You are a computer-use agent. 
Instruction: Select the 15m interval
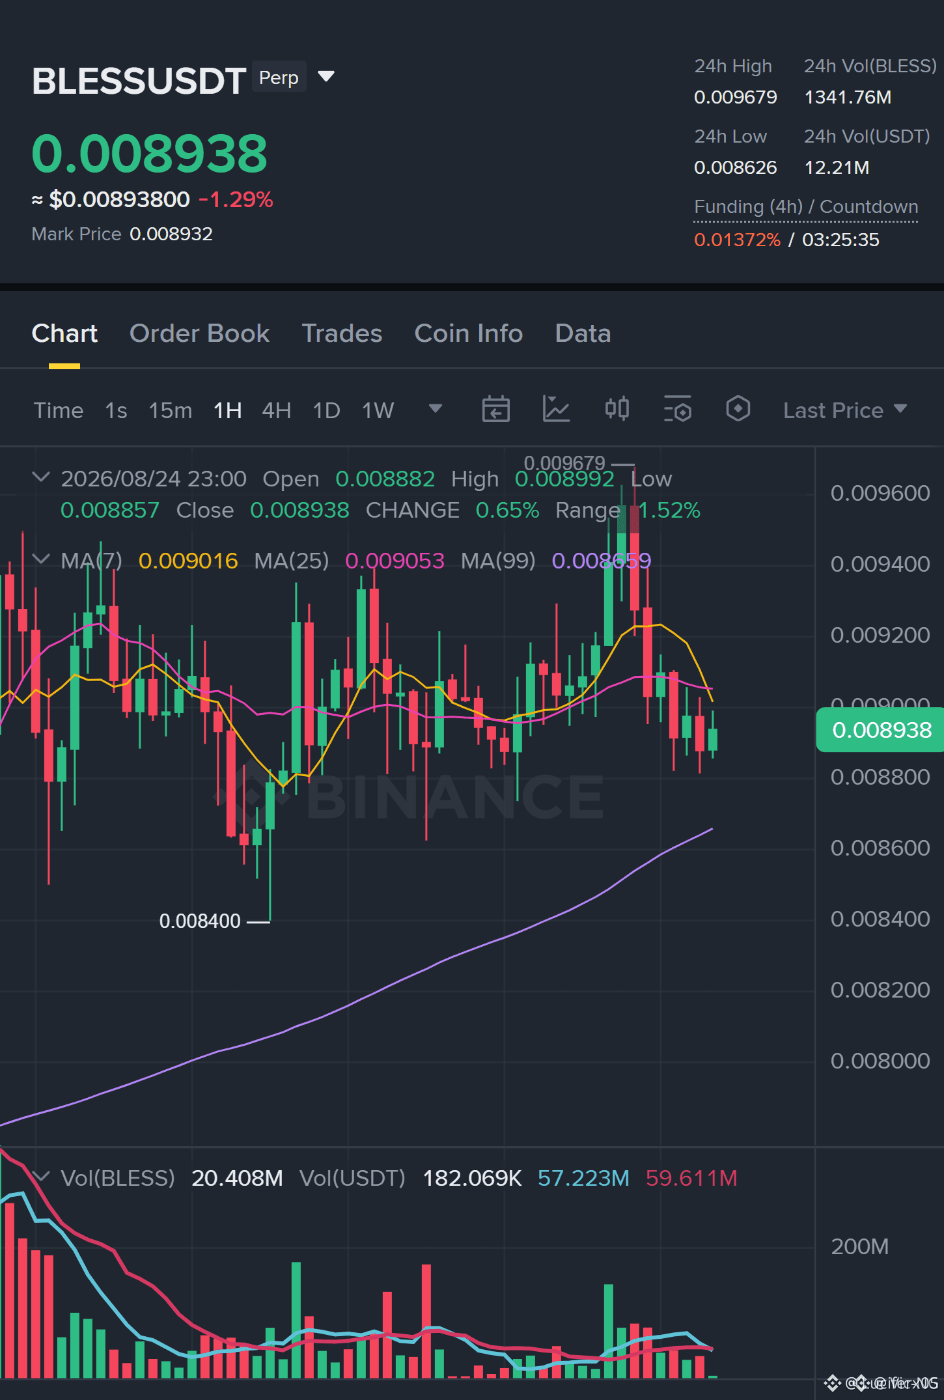[x=171, y=410]
